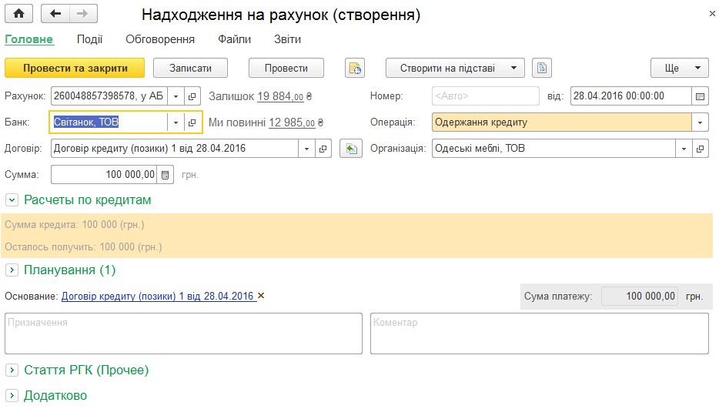Click the date field 28.04.2016
This screenshot has width=719, height=409.
tap(631, 96)
